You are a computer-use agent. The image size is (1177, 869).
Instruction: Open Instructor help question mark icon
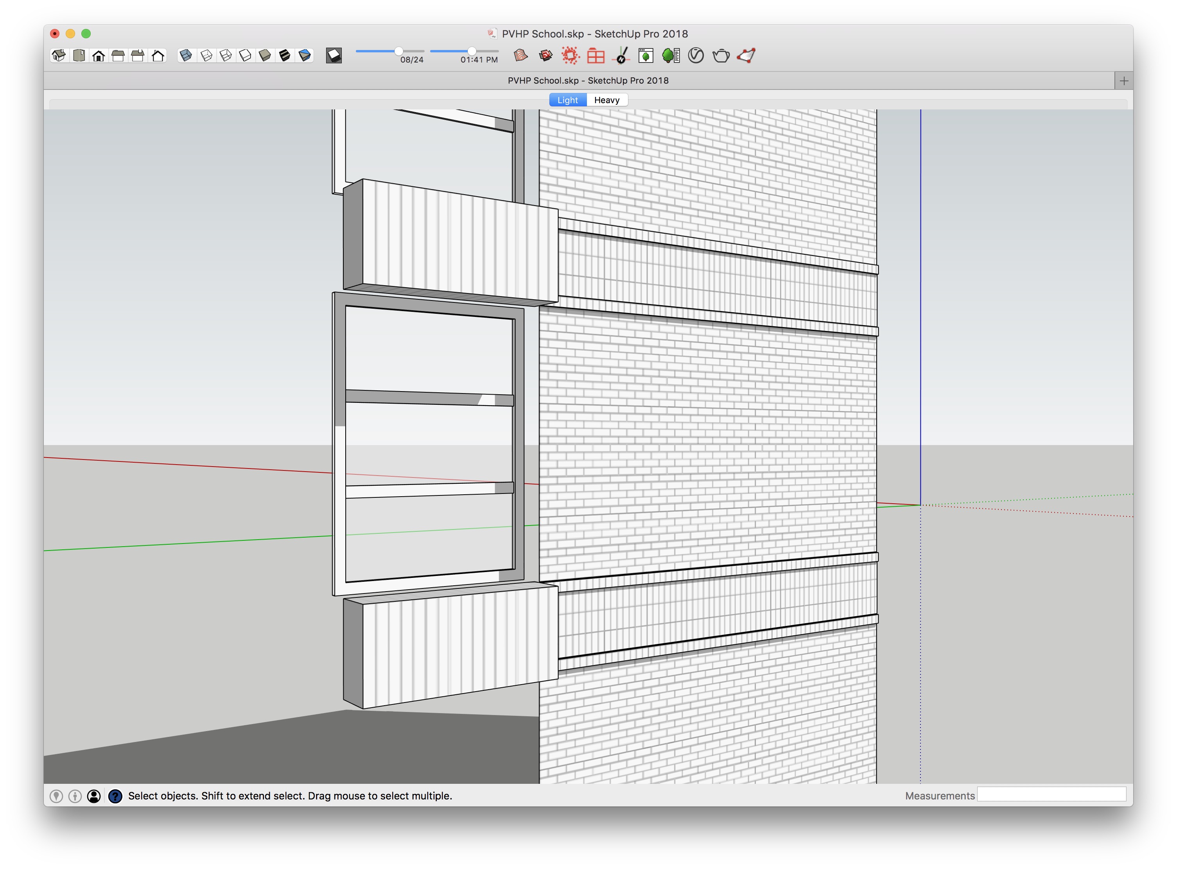tap(115, 796)
